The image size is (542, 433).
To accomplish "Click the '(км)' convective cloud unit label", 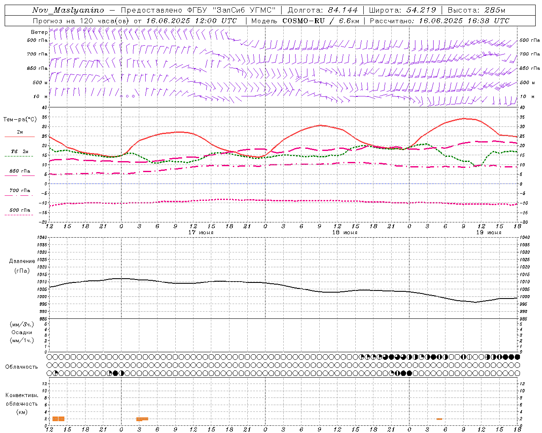I will [22, 412].
